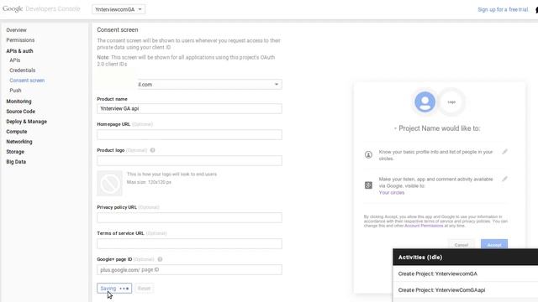538x302 pixels.
Task: Click the Your circles link
Action: pyautogui.click(x=392, y=193)
